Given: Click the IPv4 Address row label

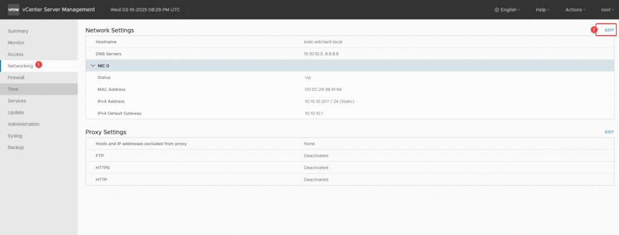Looking at the screenshot, I should click(x=111, y=101).
